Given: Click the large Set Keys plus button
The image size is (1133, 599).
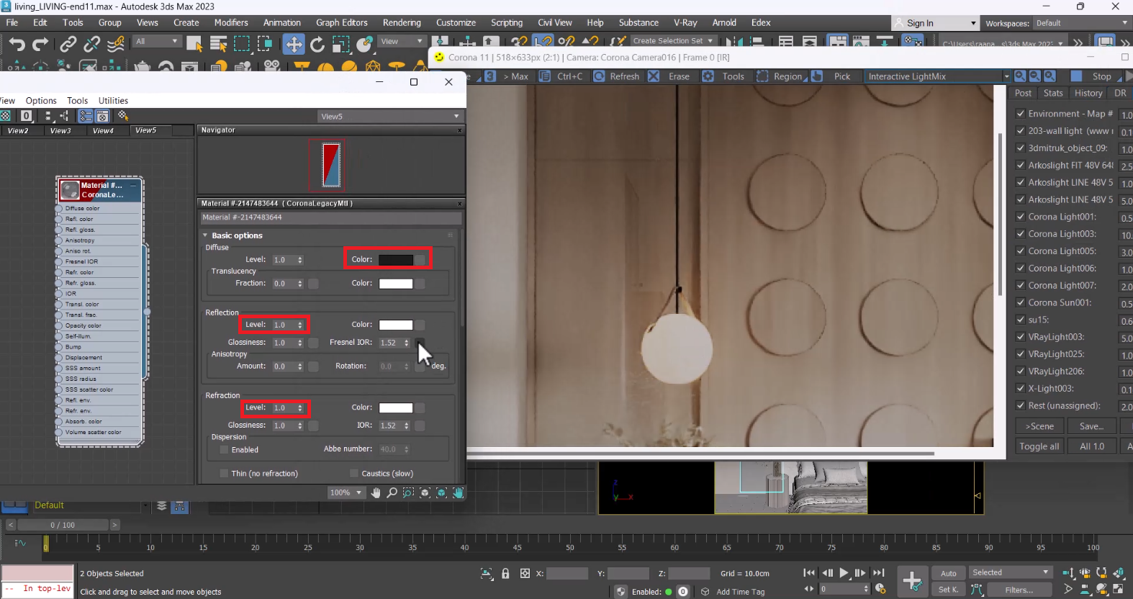Looking at the screenshot, I should (912, 580).
